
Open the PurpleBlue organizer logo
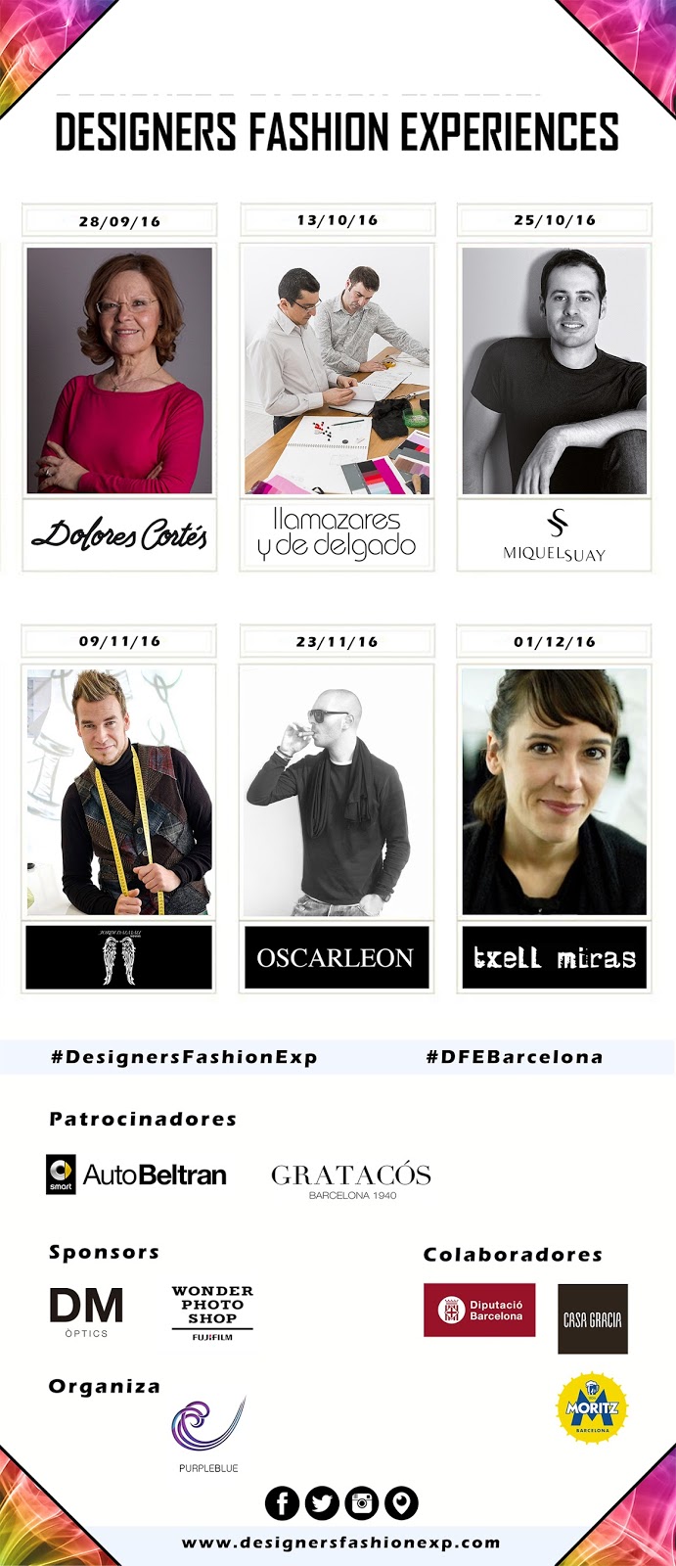(208, 1434)
